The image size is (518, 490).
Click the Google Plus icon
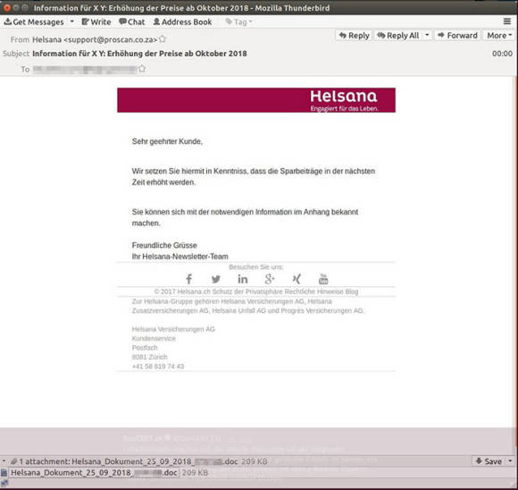pyautogui.click(x=270, y=279)
